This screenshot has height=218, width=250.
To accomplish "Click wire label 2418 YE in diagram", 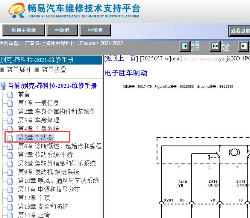I will coord(182,183).
